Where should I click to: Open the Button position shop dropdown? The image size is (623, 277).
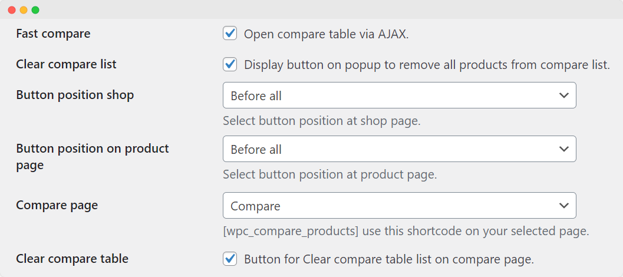click(x=399, y=95)
